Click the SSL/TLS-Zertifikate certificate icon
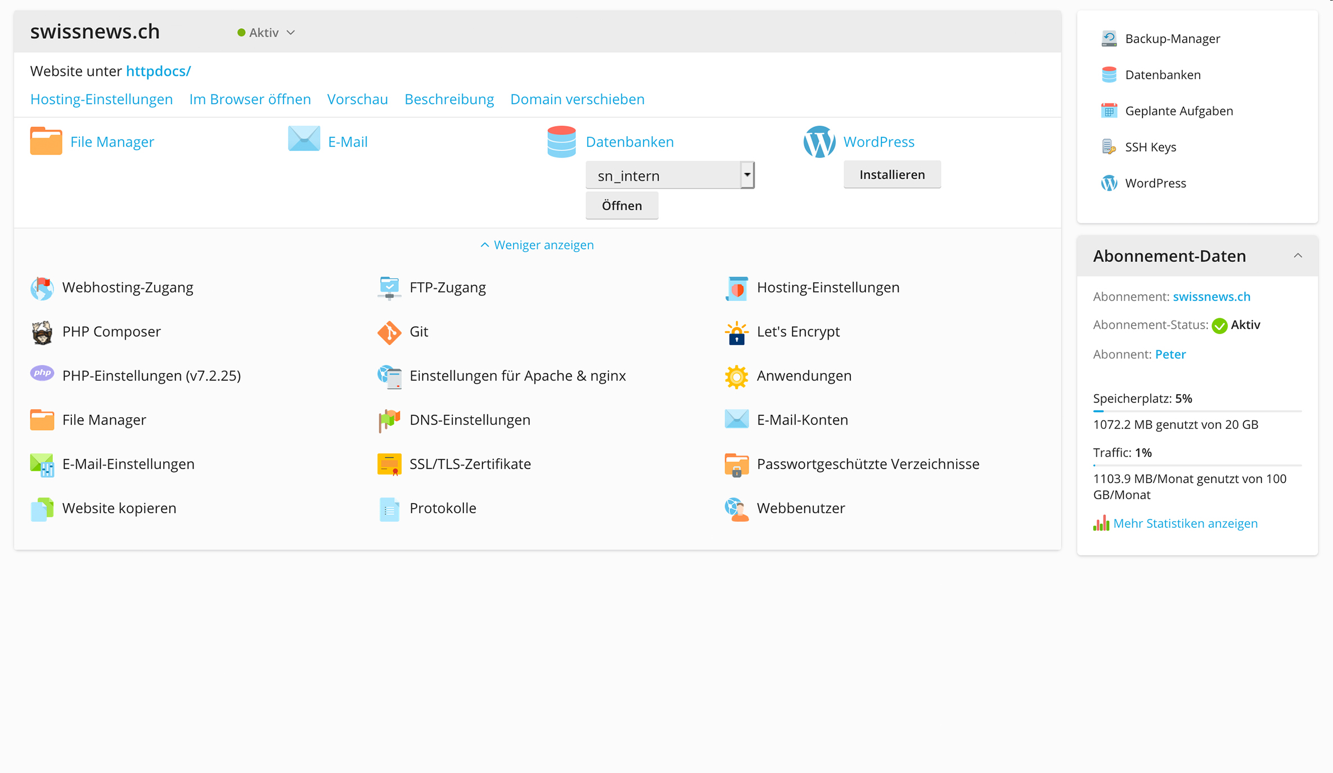The image size is (1333, 773). (389, 464)
